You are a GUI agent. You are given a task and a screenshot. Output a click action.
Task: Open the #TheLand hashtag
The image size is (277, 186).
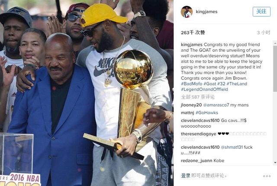[237, 83]
